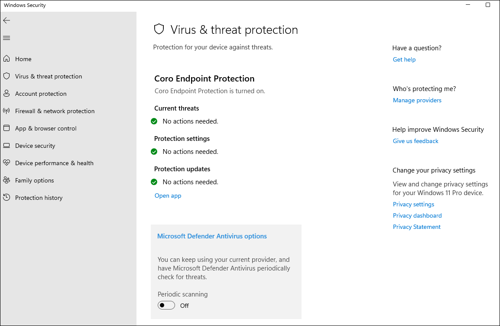
Task: Click the App & browser control icon
Action: (6, 128)
